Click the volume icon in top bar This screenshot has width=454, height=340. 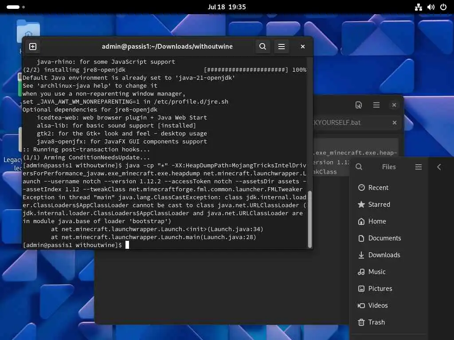431,7
